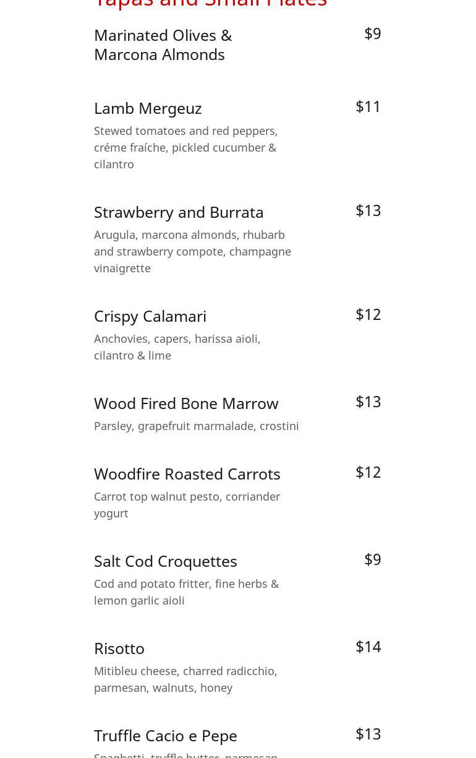
Task: Click the Lamb Mergeuz stewed tomatoes description
Action: click(185, 147)
